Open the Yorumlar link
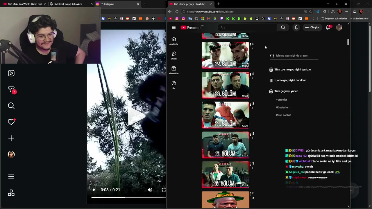Viewport: 372px width, 209px height. [x=282, y=100]
